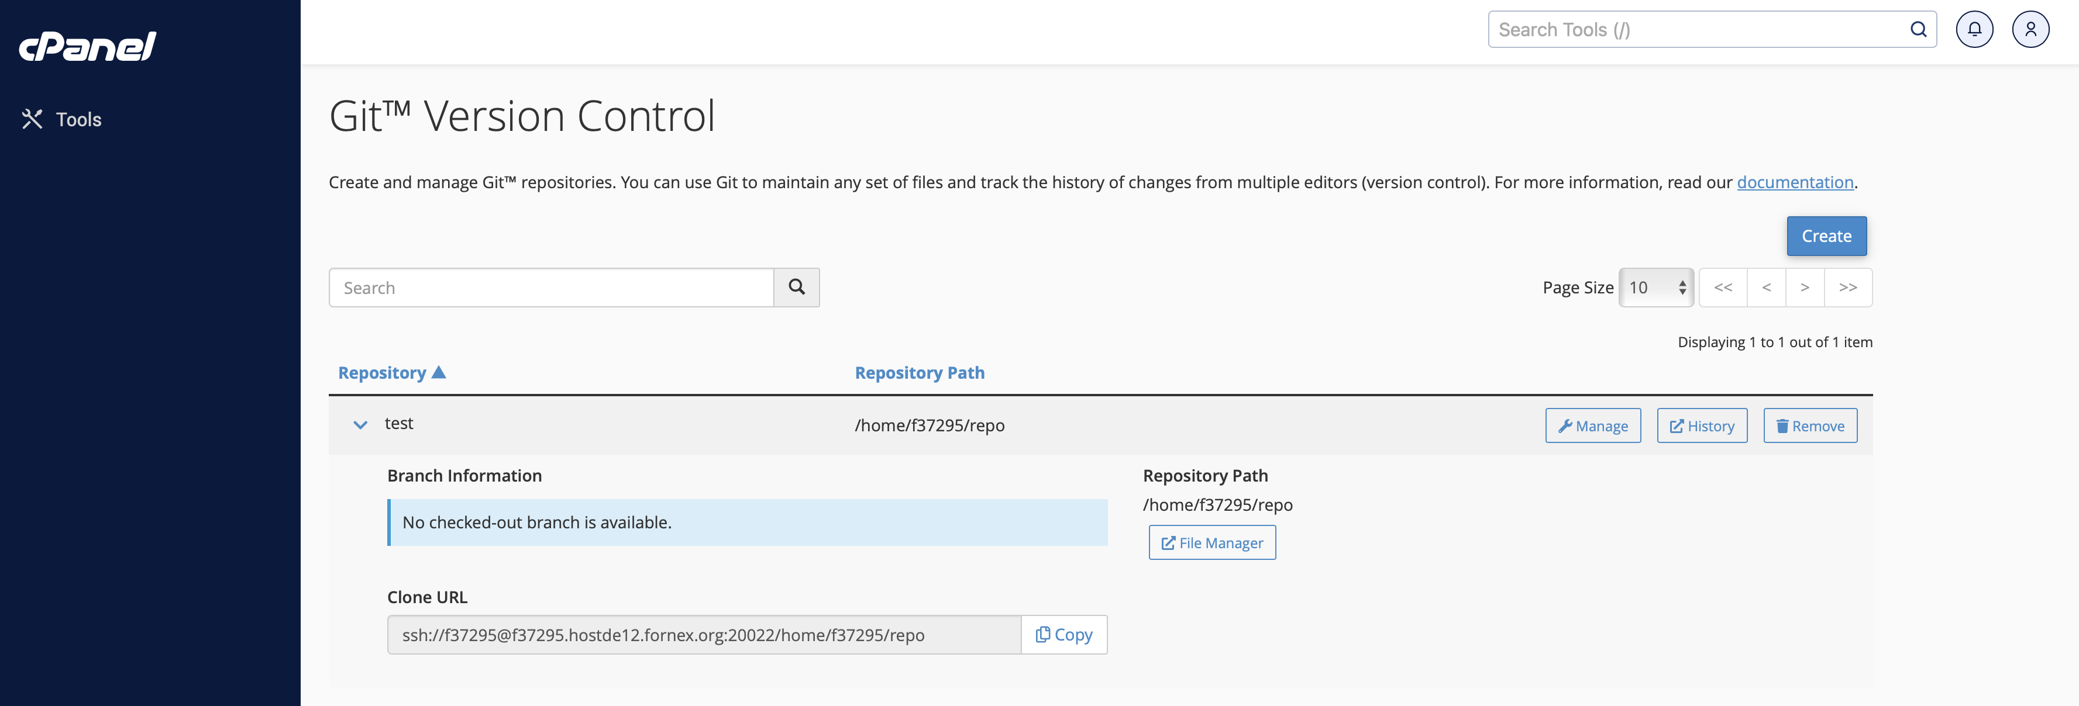Sort by Repository Path column header
Viewport: 2079px width, 706px height.
click(x=919, y=372)
